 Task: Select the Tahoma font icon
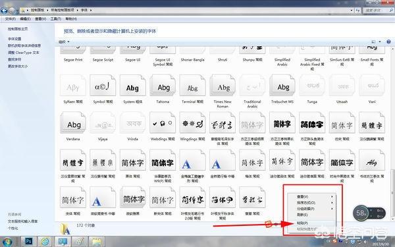click(163, 86)
